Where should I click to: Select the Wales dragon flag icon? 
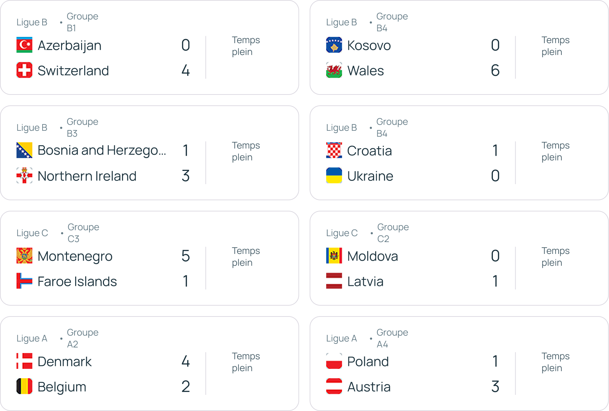click(334, 70)
